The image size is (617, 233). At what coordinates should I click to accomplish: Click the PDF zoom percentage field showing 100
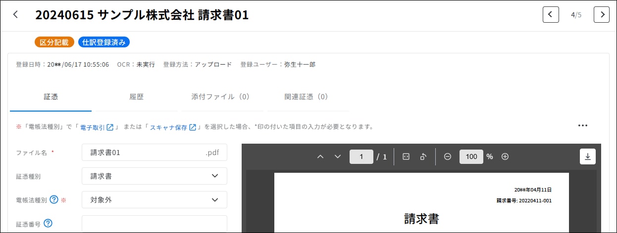(471, 156)
